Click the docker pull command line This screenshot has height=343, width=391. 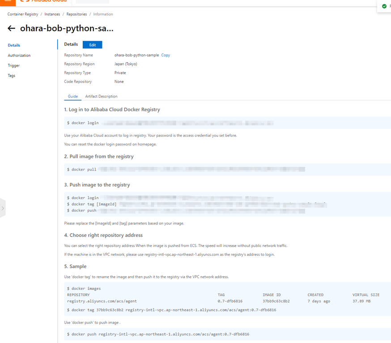coord(186,170)
